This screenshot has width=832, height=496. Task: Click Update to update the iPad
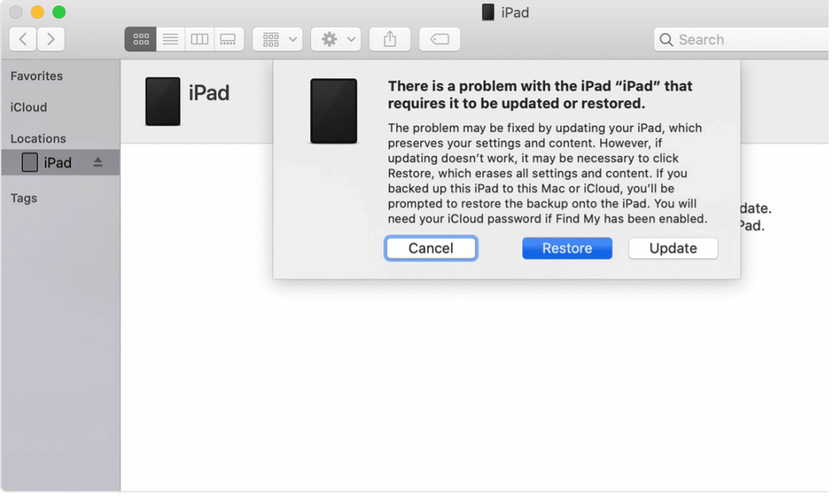pyautogui.click(x=673, y=248)
